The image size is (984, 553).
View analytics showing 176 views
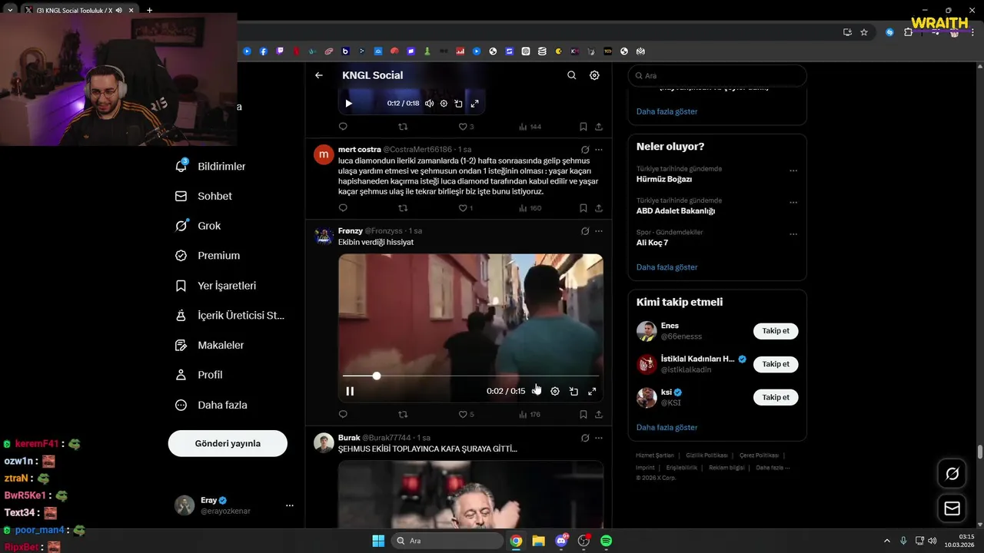[x=530, y=415]
